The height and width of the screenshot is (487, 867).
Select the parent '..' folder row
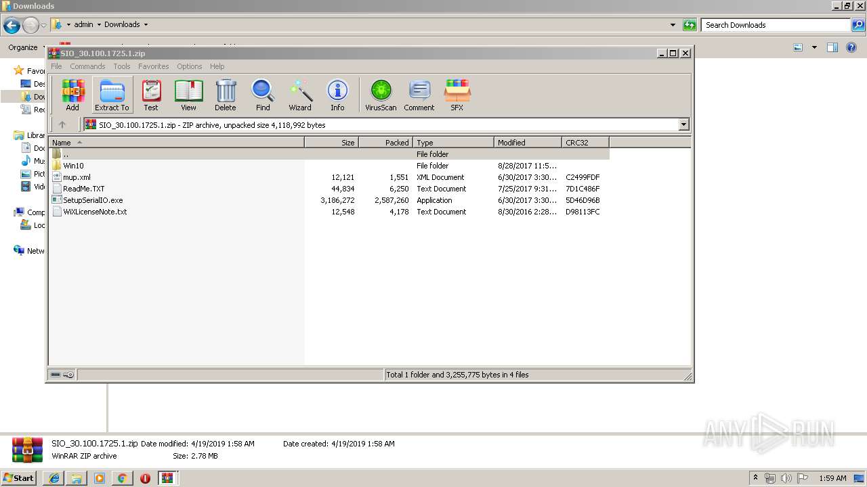[329, 154]
